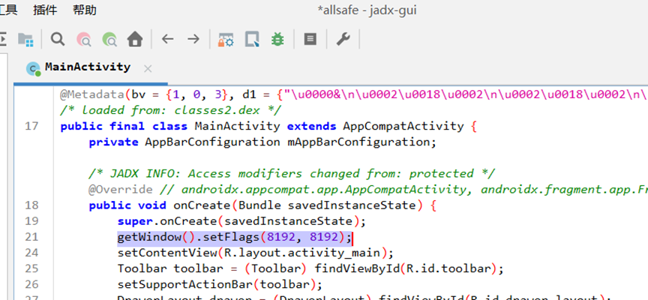This screenshot has width=648, height=300.
Task: Click the text search magnifier icon
Action: tap(58, 40)
